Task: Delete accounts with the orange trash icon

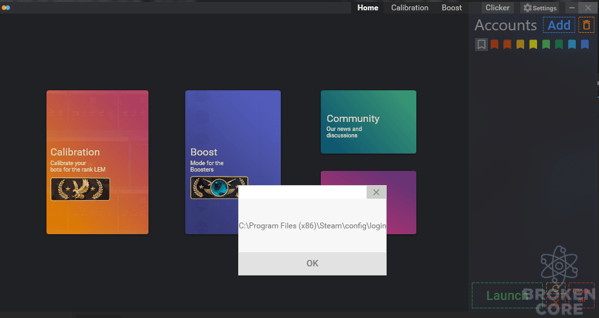Action: click(586, 25)
